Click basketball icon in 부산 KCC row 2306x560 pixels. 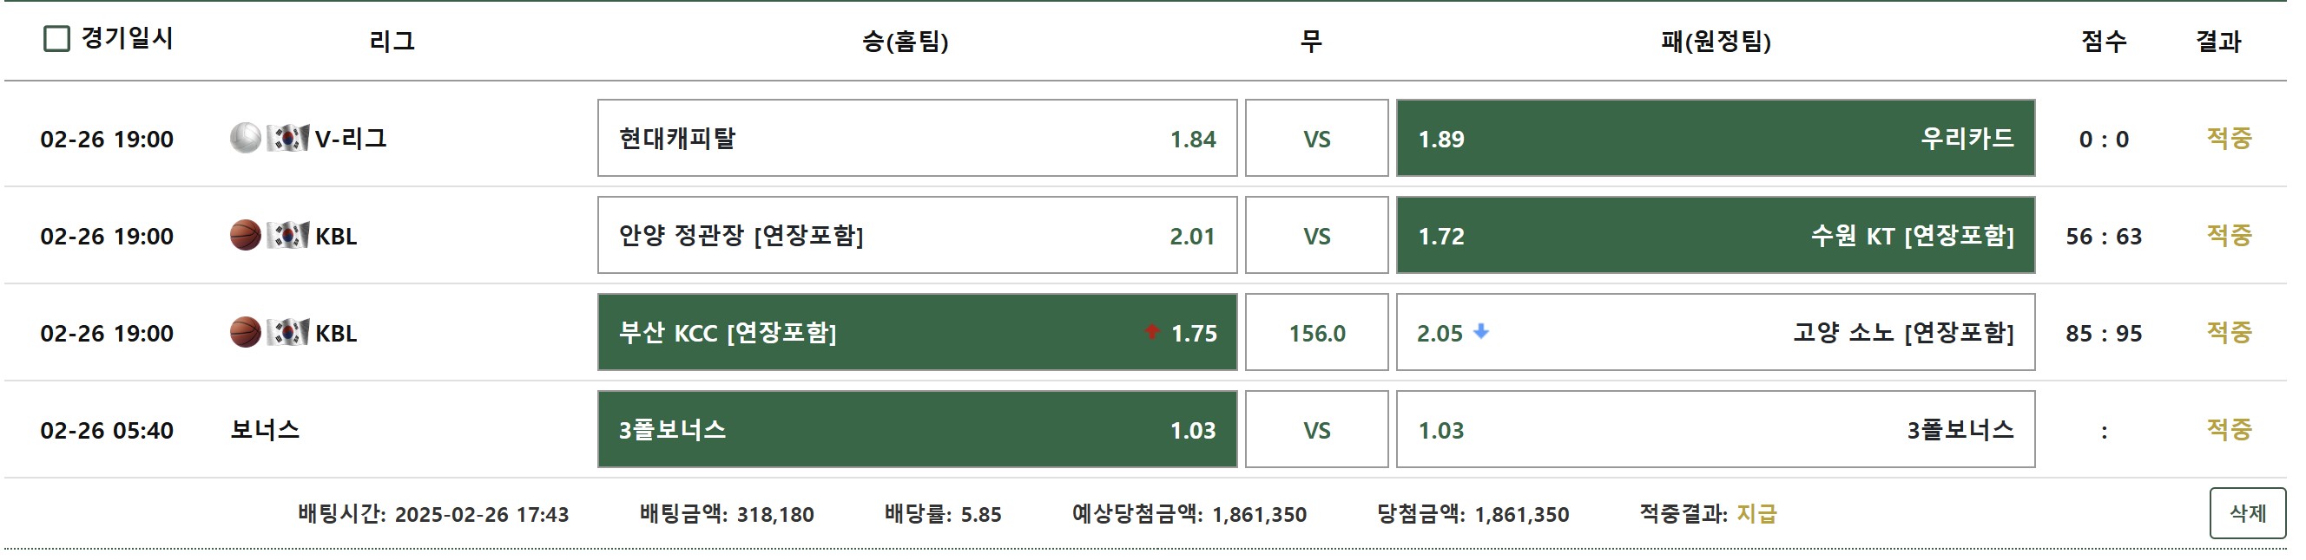[244, 332]
